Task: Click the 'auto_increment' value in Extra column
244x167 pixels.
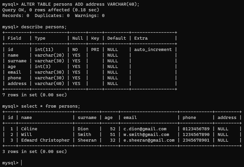Action: [x=153, y=50]
